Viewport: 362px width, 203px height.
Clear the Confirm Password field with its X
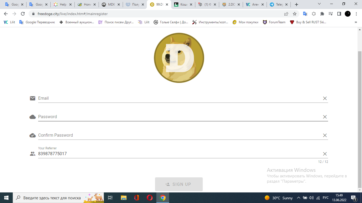point(325,135)
